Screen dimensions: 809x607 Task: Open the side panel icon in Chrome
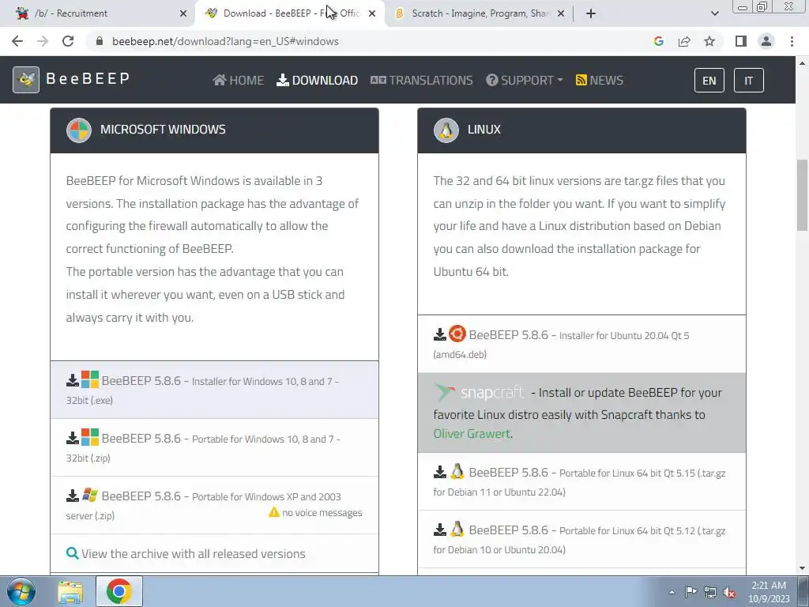(741, 41)
